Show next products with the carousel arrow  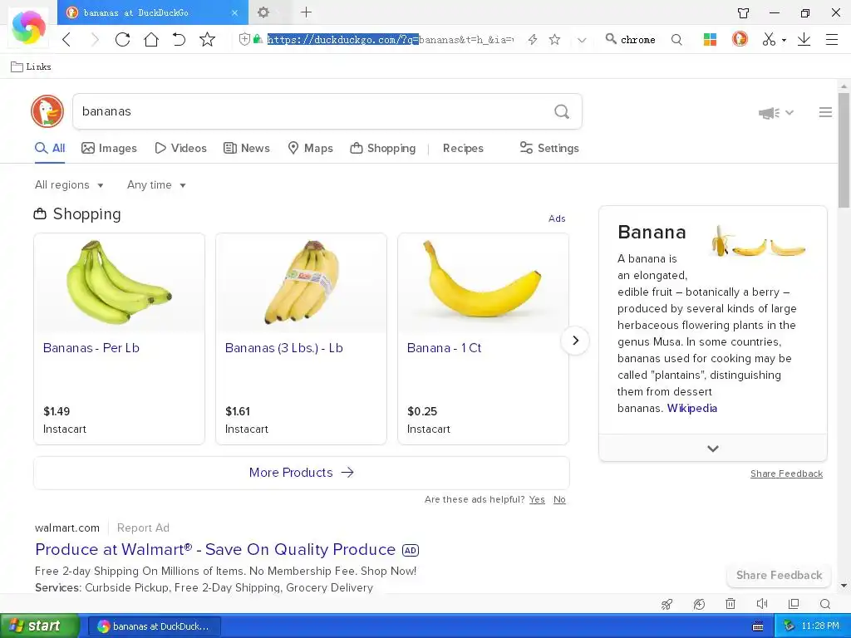[575, 341]
